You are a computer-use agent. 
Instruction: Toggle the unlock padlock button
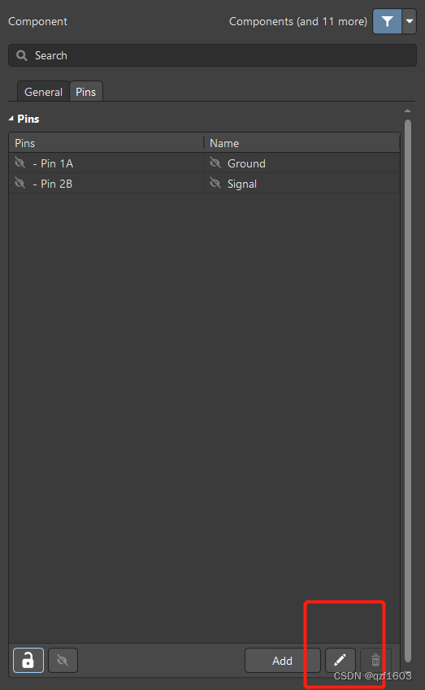pyautogui.click(x=28, y=660)
